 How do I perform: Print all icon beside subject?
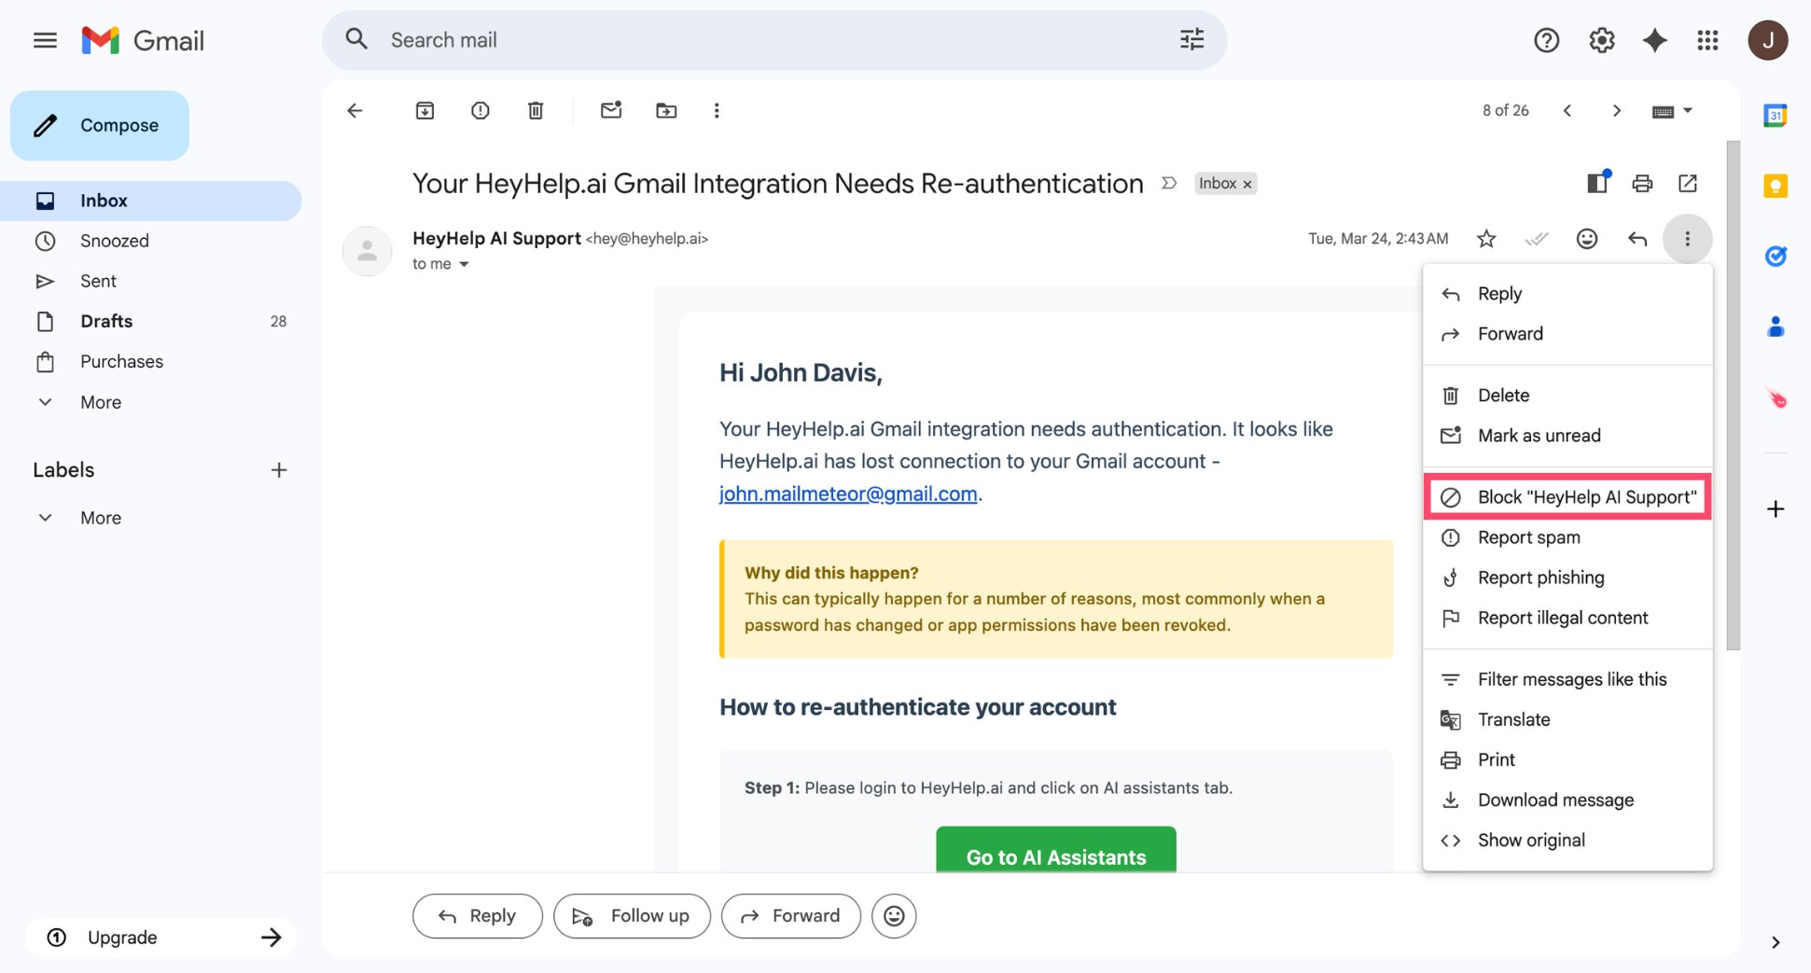point(1642,184)
